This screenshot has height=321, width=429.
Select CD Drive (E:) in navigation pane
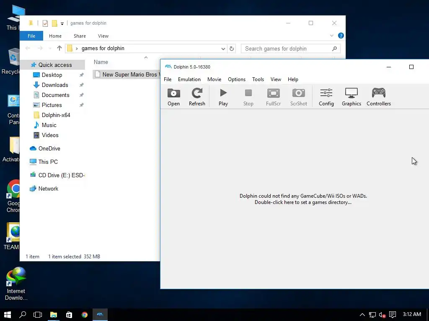pyautogui.click(x=61, y=175)
